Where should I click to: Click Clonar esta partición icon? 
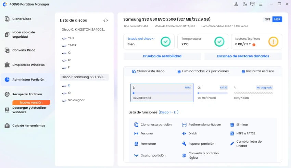click(136, 125)
